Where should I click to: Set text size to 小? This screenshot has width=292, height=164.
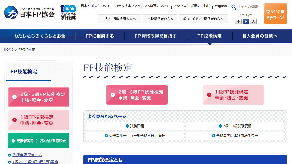point(238,21)
